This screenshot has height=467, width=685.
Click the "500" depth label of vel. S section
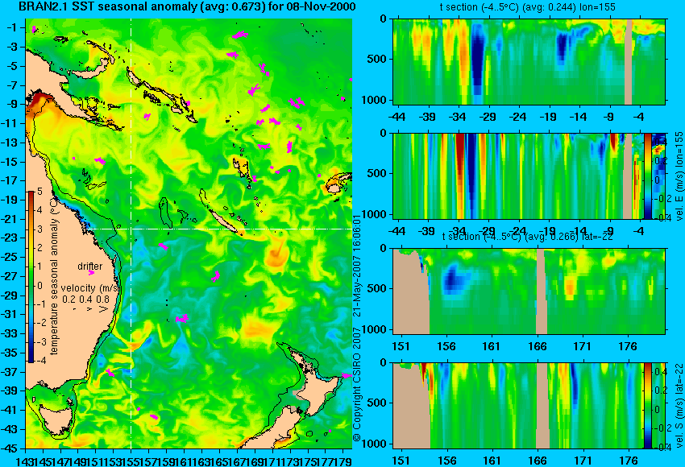377,403
